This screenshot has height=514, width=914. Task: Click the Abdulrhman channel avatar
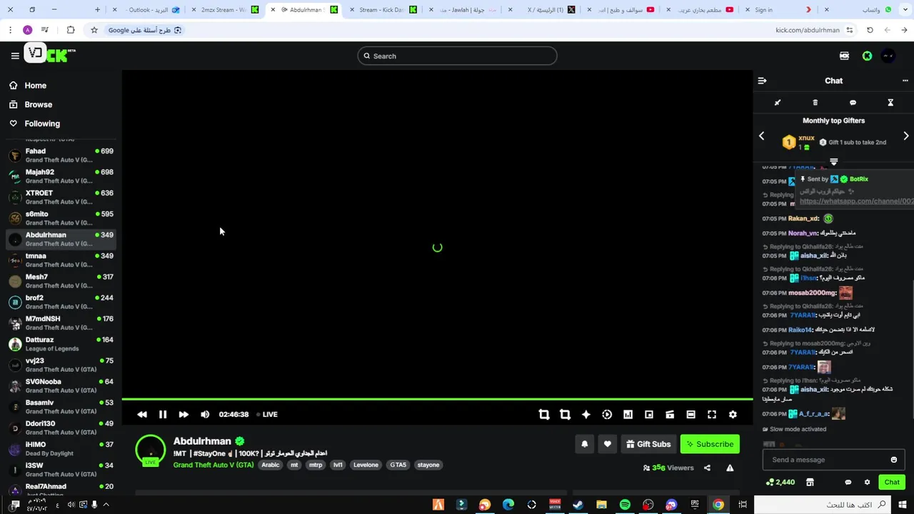click(x=151, y=450)
